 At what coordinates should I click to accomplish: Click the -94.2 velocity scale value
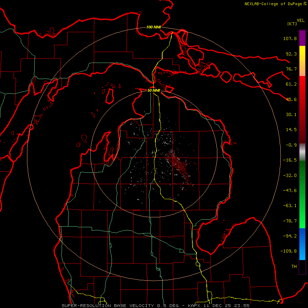tap(290, 236)
